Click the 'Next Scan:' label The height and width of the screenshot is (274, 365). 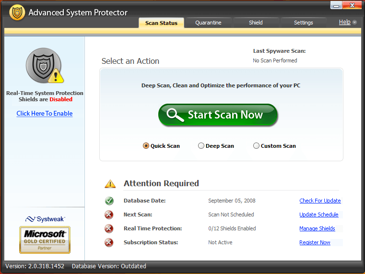coord(138,214)
